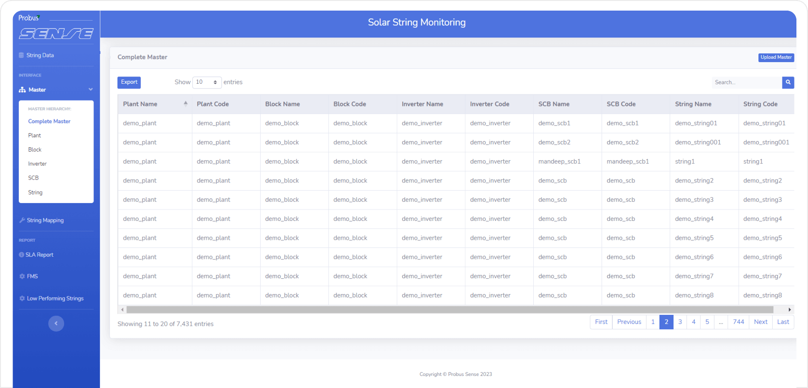The width and height of the screenshot is (808, 388).
Task: Click the Probus Sense logo
Action: click(56, 28)
